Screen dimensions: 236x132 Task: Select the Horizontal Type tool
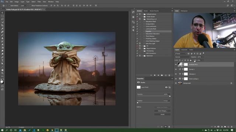click(2, 60)
